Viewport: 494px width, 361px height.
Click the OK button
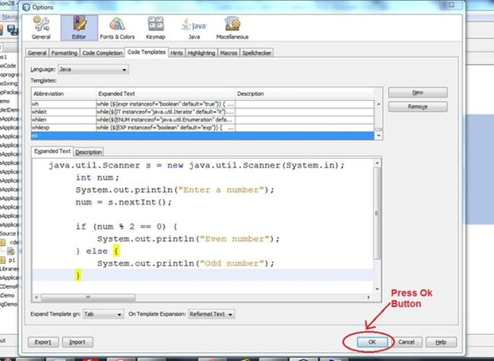pos(372,342)
